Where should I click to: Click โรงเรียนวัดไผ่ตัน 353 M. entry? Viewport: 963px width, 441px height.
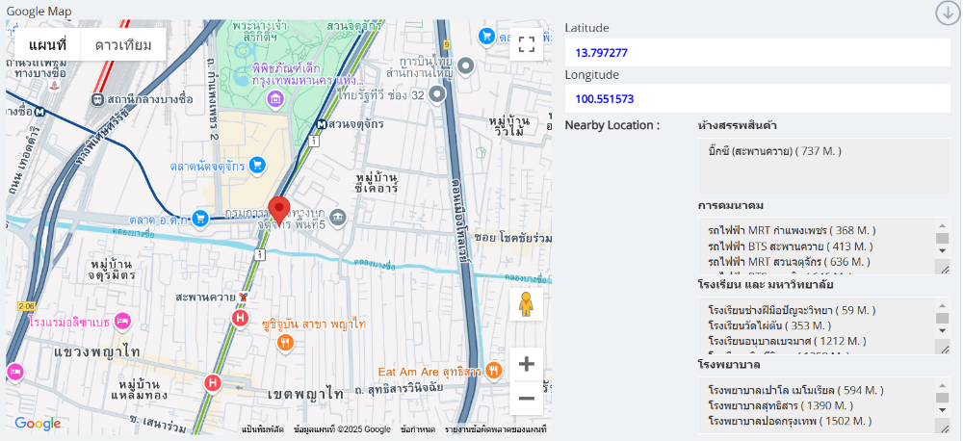[x=768, y=324]
